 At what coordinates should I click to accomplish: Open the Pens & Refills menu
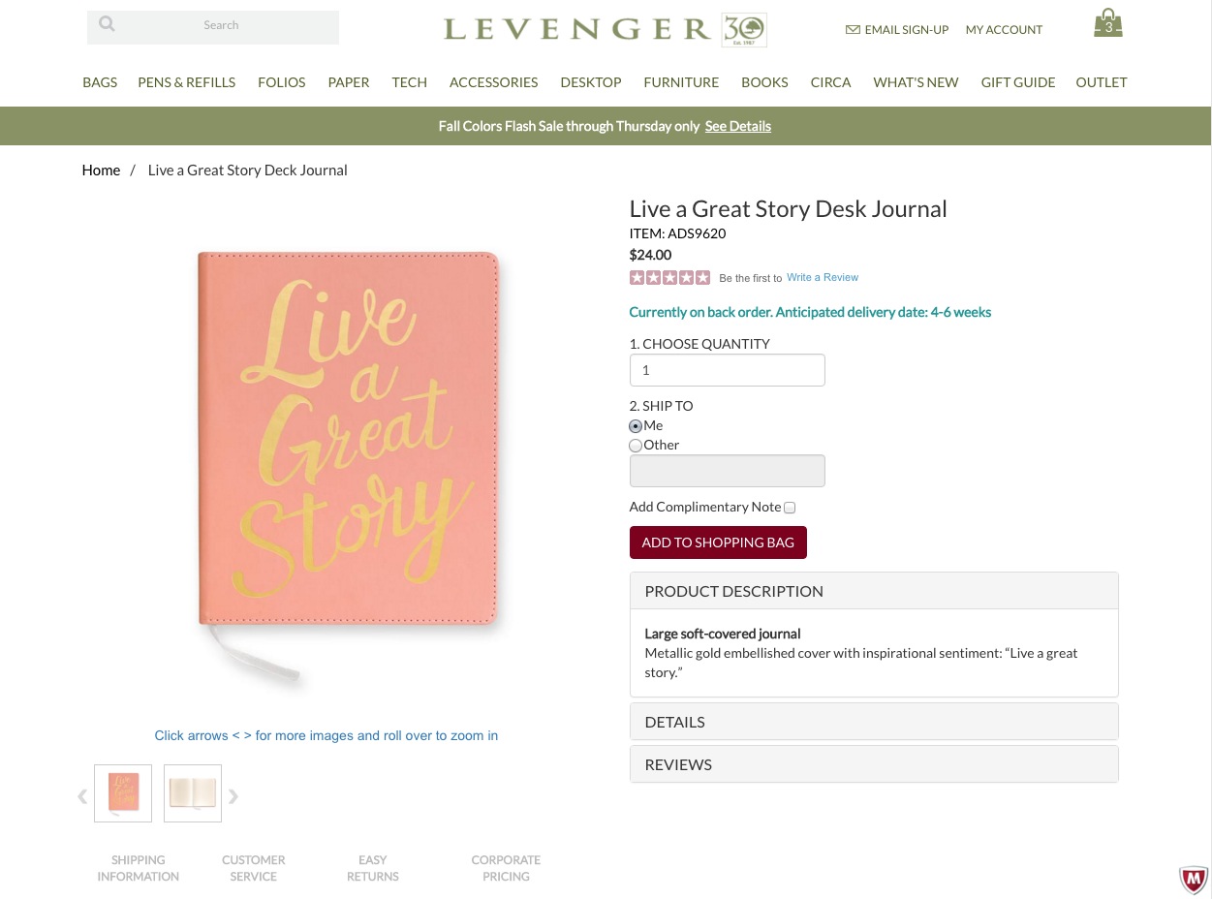pyautogui.click(x=186, y=82)
